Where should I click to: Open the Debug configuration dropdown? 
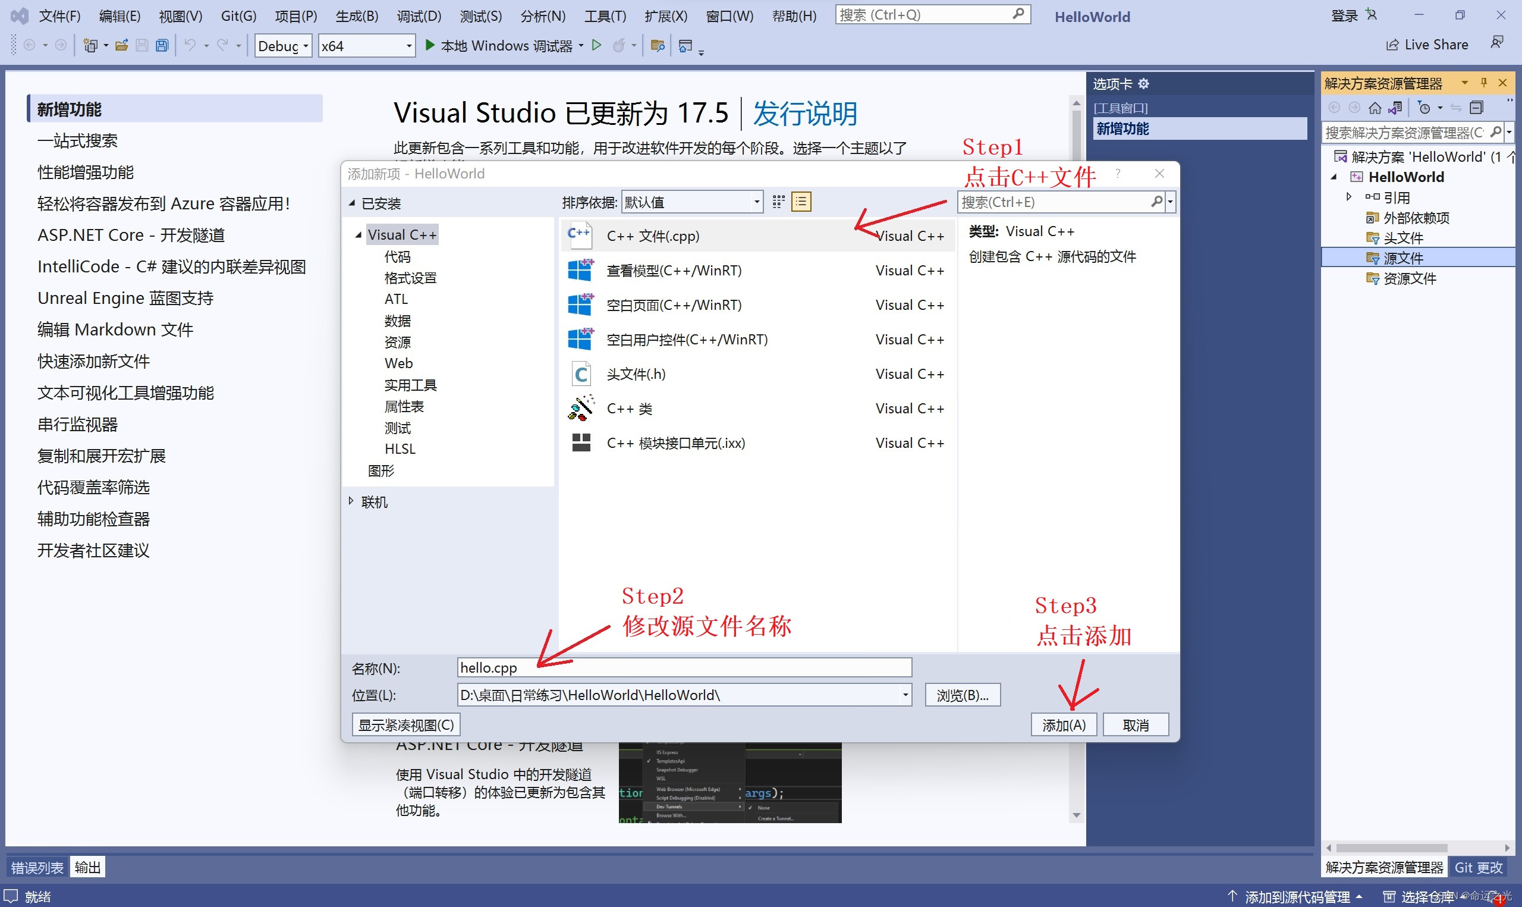(x=284, y=46)
